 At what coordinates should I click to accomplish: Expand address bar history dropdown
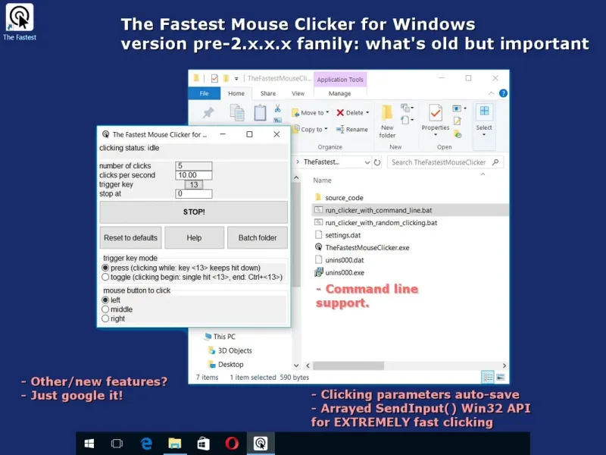[x=367, y=162]
